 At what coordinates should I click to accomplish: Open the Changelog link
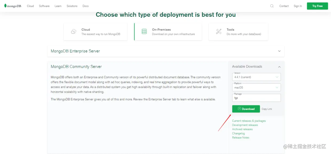238,133
